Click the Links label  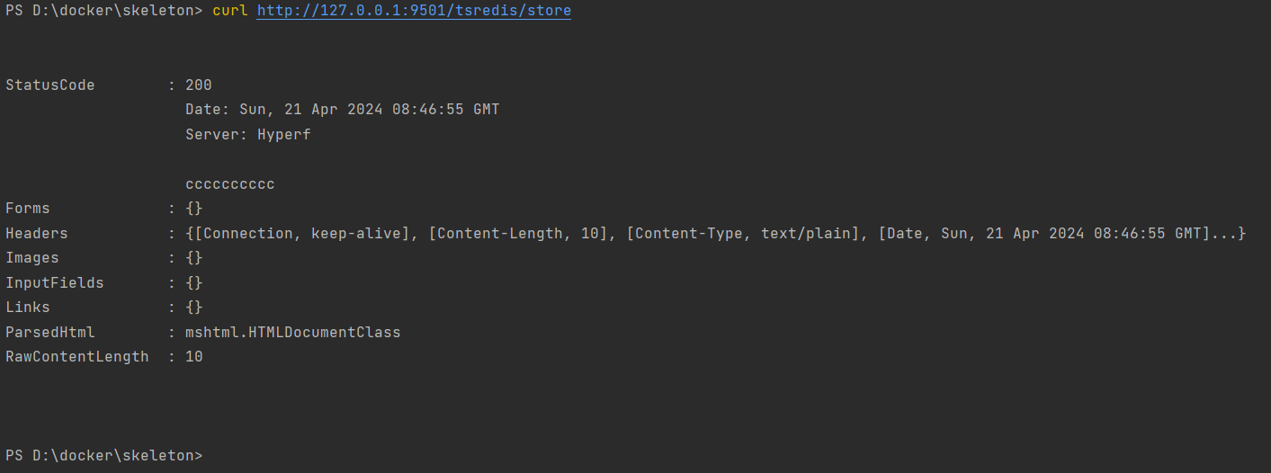click(x=28, y=308)
